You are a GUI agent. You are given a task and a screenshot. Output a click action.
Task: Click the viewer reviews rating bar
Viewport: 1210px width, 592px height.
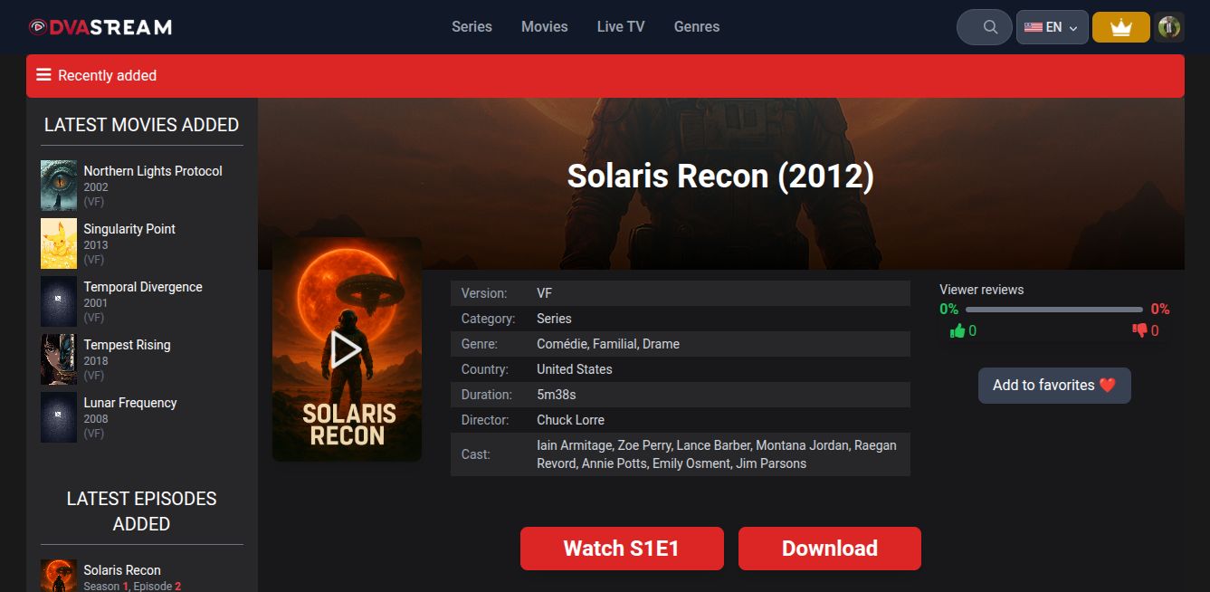tap(1053, 310)
